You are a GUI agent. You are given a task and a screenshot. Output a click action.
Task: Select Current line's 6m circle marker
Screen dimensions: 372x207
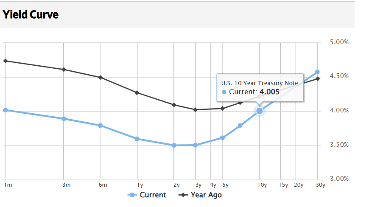tap(100, 126)
